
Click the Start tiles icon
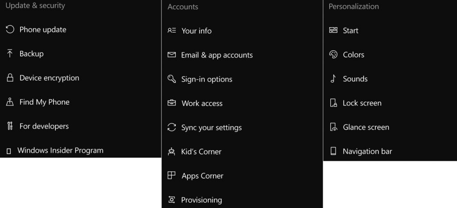click(333, 30)
